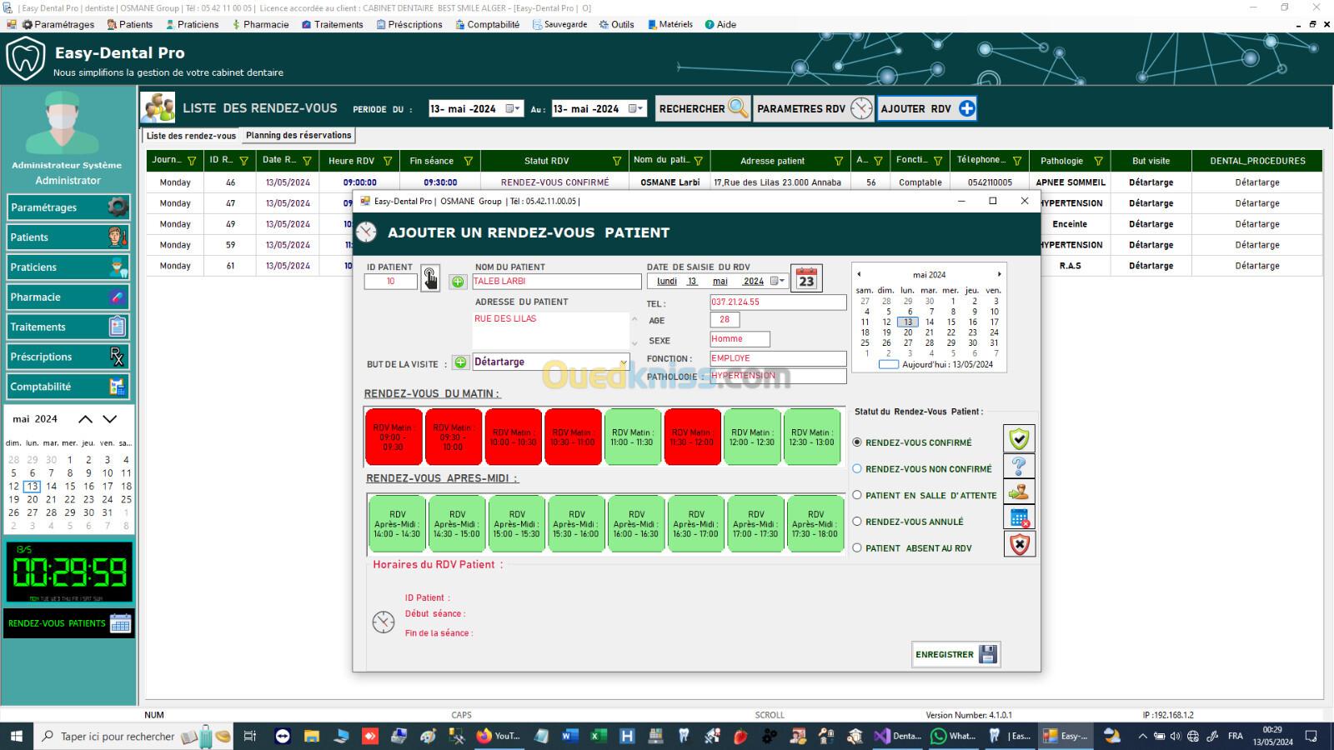Click green plus icon beside But de la visite

click(x=460, y=362)
